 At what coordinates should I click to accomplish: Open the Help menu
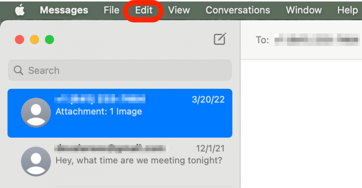pyautogui.click(x=347, y=10)
